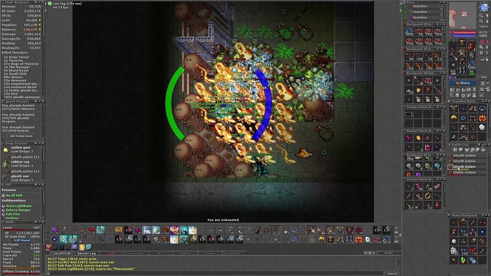Click the red health bar
This screenshot has width=491, height=276.
[x=465, y=32]
